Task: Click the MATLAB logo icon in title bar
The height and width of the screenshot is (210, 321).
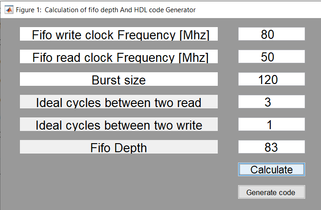Action: pyautogui.click(x=9, y=9)
